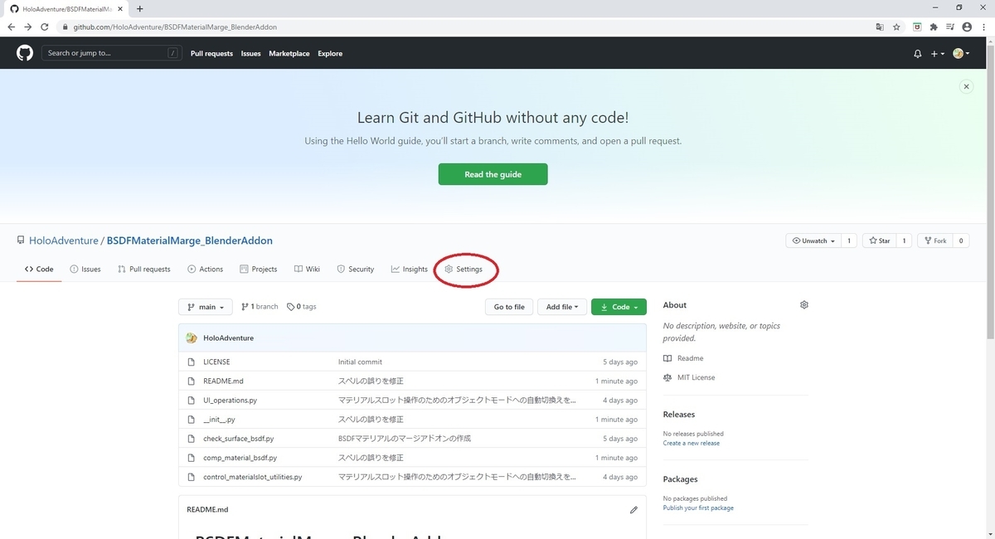
Task: View the 1 branch link
Action: pyautogui.click(x=260, y=307)
